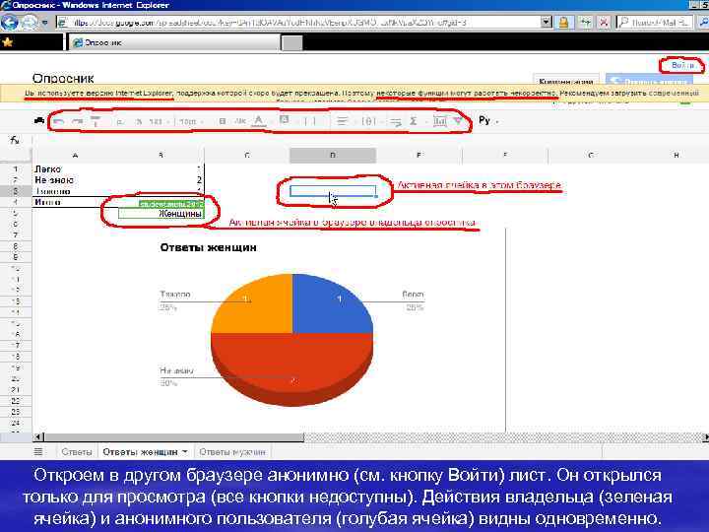Open the text color A picker
The image size is (709, 532).
[x=259, y=121]
